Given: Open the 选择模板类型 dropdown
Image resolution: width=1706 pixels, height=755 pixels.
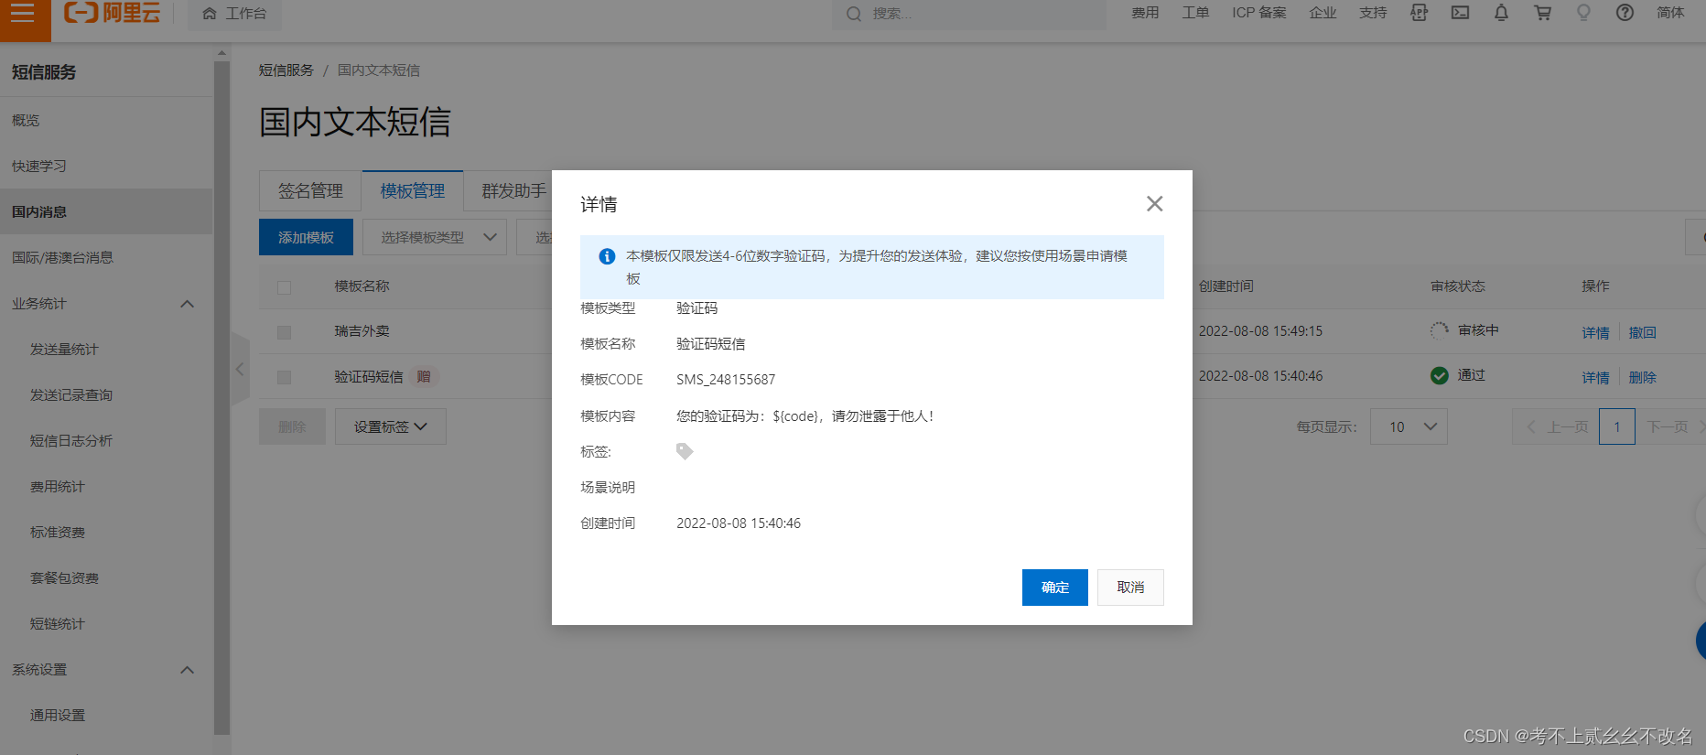Looking at the screenshot, I should (435, 237).
